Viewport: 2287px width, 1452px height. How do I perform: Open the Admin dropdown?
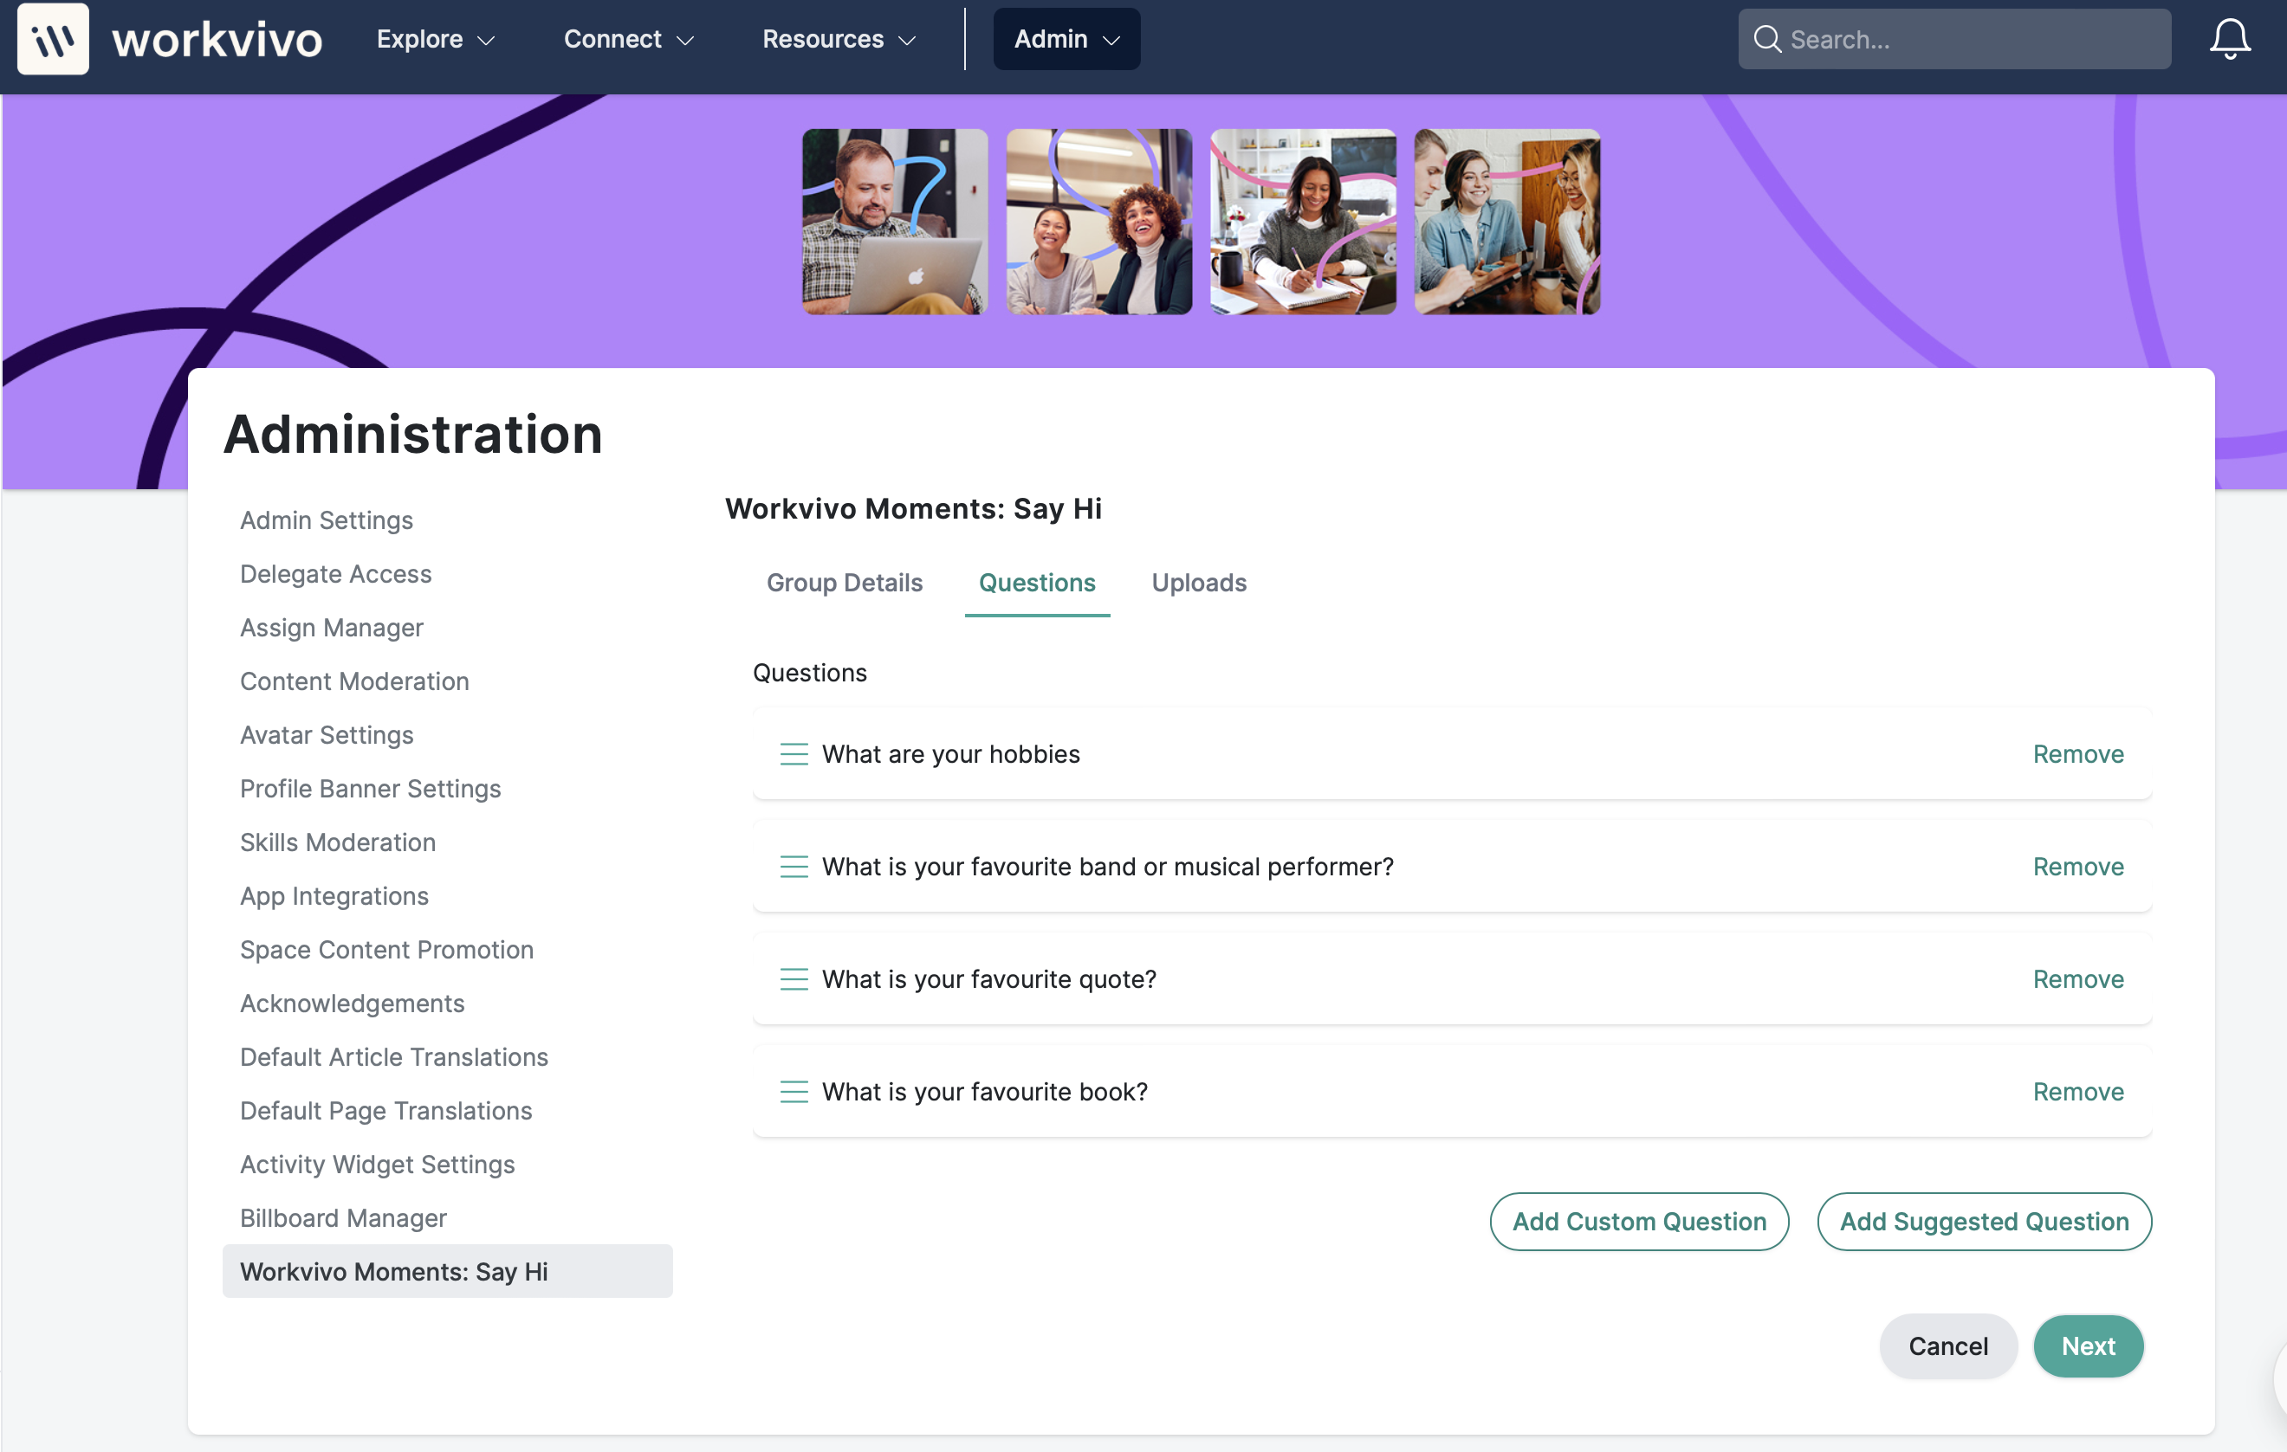1066,39
